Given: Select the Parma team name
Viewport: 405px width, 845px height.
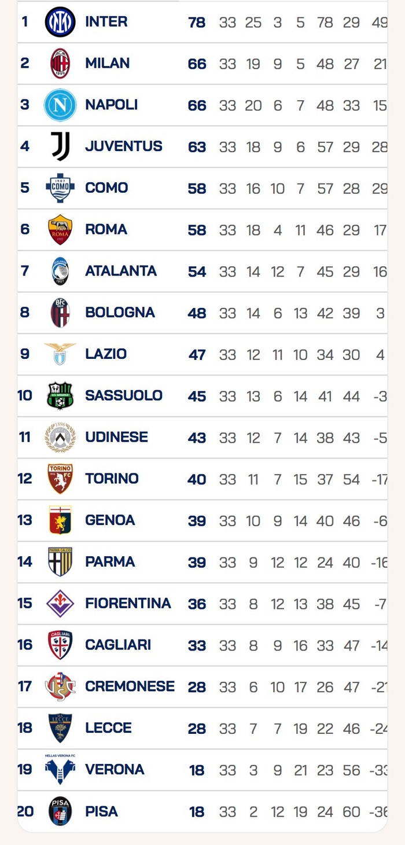Looking at the screenshot, I should coord(110,562).
